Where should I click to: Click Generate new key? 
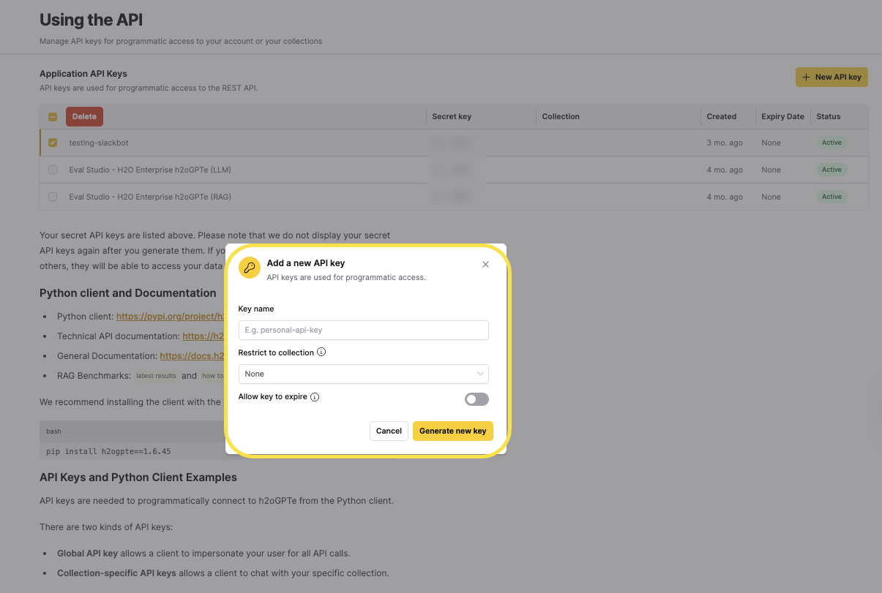point(452,431)
